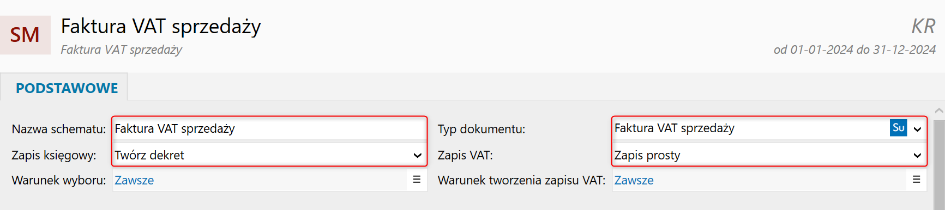Viewport: 945px width, 210px height.
Task: Open Warunek tworzenia zapisu VAT menu icon
Action: tap(916, 180)
